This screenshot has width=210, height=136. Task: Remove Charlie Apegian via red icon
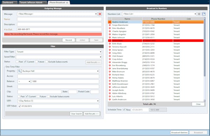[110, 31]
